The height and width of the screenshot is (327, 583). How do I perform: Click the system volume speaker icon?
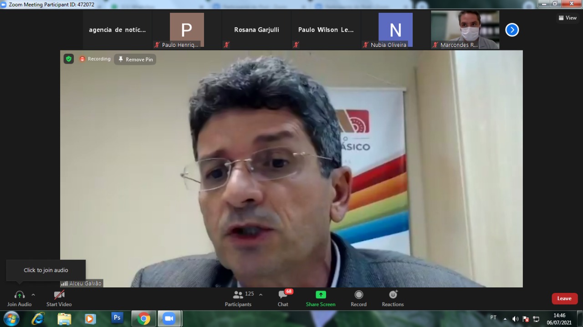(x=515, y=319)
